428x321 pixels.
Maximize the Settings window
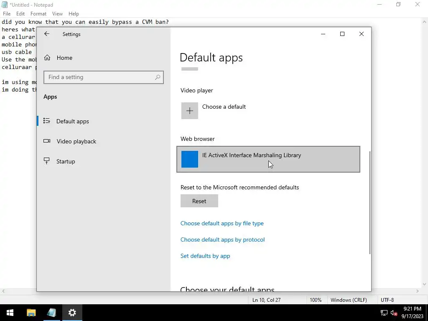pyautogui.click(x=342, y=34)
